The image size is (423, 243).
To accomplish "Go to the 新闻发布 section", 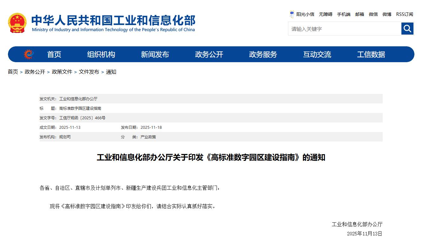I will click(155, 55).
